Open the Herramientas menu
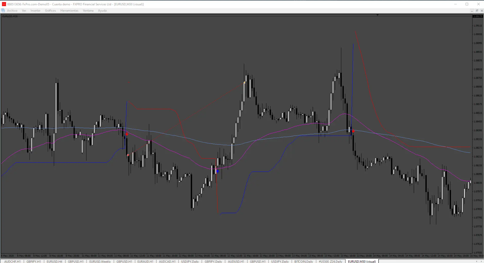Viewport: 484px width, 263px height. click(69, 11)
